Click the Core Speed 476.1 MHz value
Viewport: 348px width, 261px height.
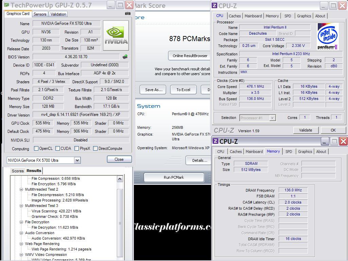[255, 86]
